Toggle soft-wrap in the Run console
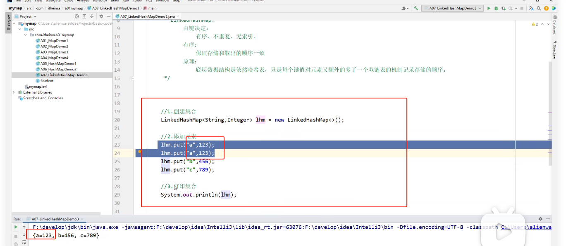 point(24,243)
